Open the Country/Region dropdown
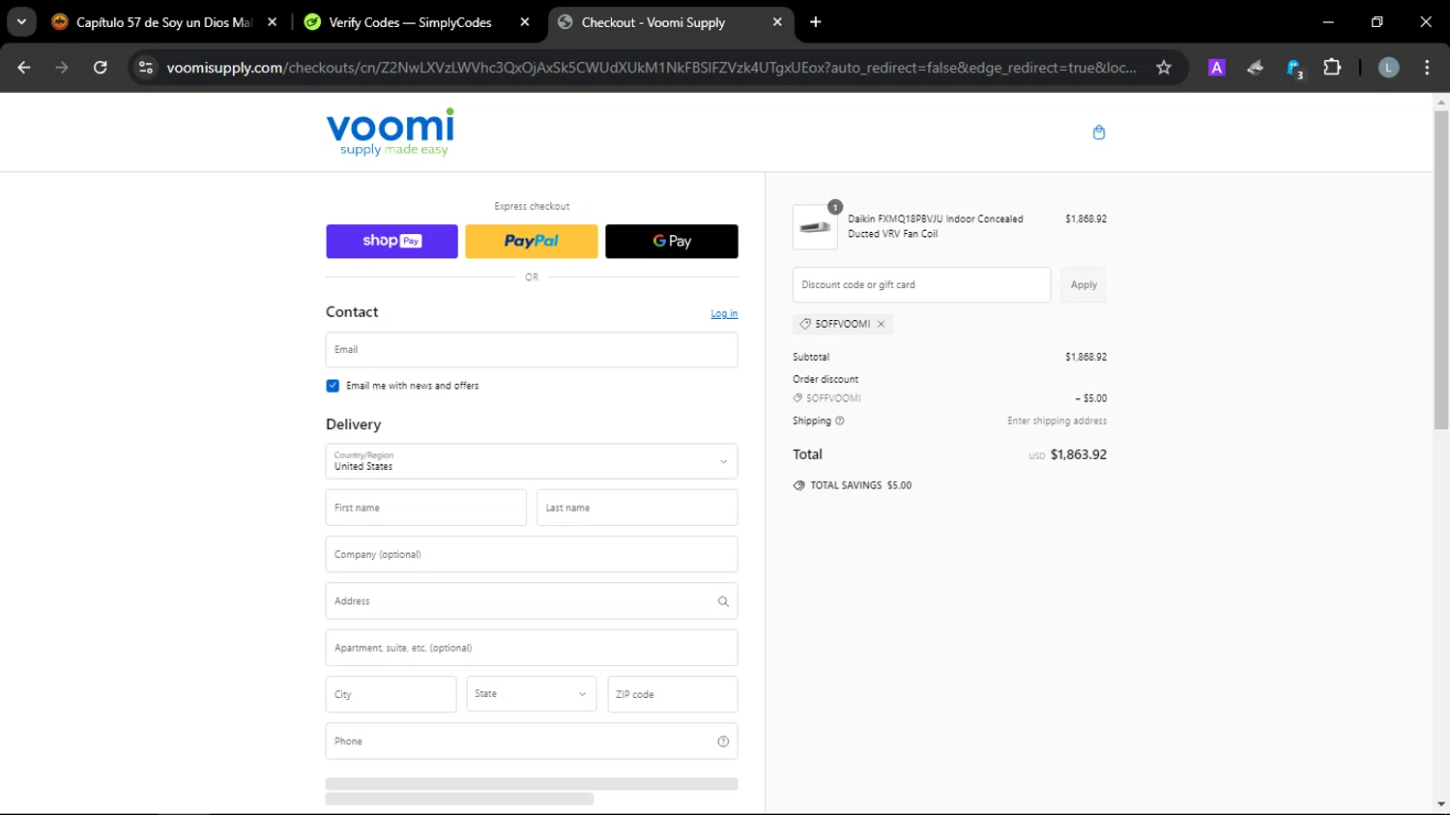 tap(532, 461)
